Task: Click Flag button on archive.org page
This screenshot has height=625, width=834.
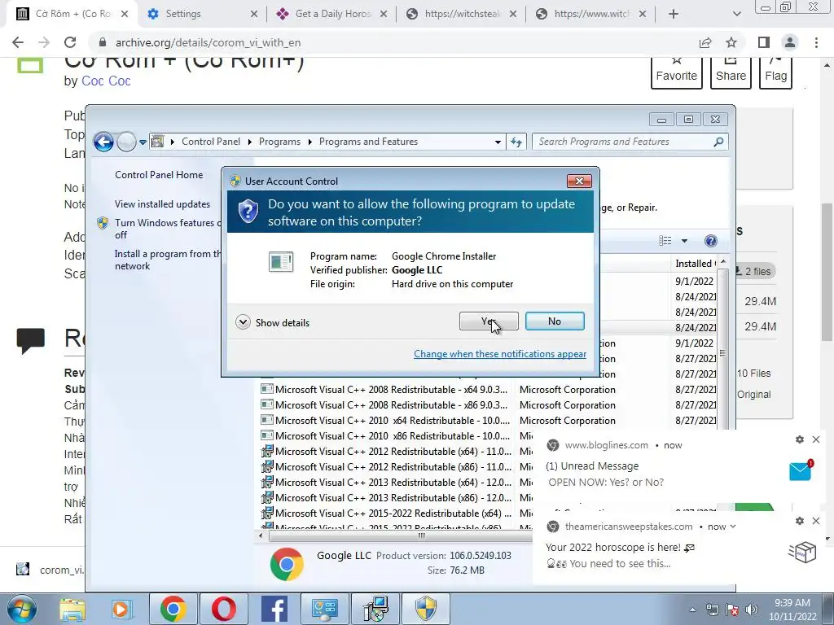Action: pyautogui.click(x=775, y=72)
